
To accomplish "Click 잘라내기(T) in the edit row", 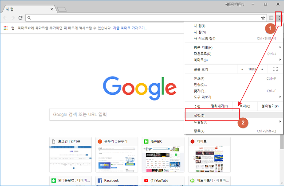I will [219, 106].
